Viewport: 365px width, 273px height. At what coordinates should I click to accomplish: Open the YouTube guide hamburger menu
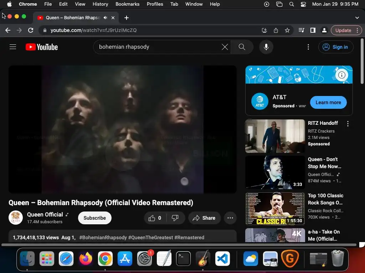coord(13,47)
